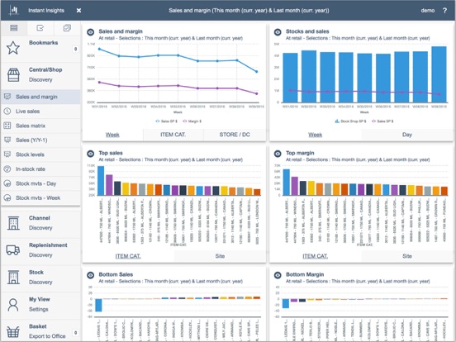Viewport: 456px width, 342px height.
Task: Click the Stock mvts - Day icon
Action: (x=7, y=183)
